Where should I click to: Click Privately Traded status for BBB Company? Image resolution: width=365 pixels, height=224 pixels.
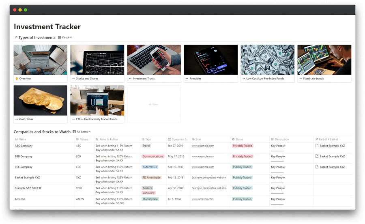[243, 157]
